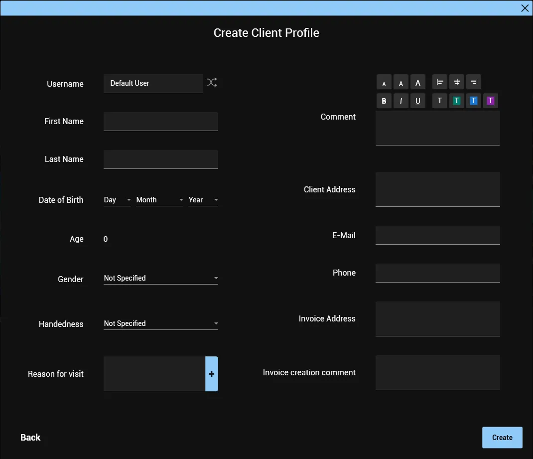Viewport: 533px width, 459px height.
Task: Center align the comment text
Action: coord(456,82)
